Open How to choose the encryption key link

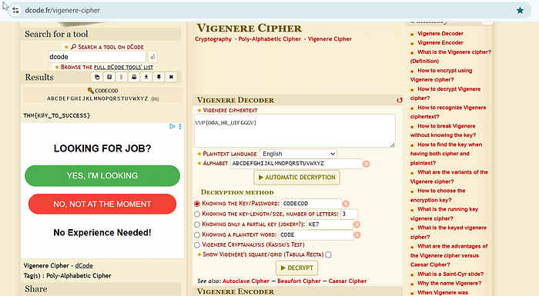(438, 195)
